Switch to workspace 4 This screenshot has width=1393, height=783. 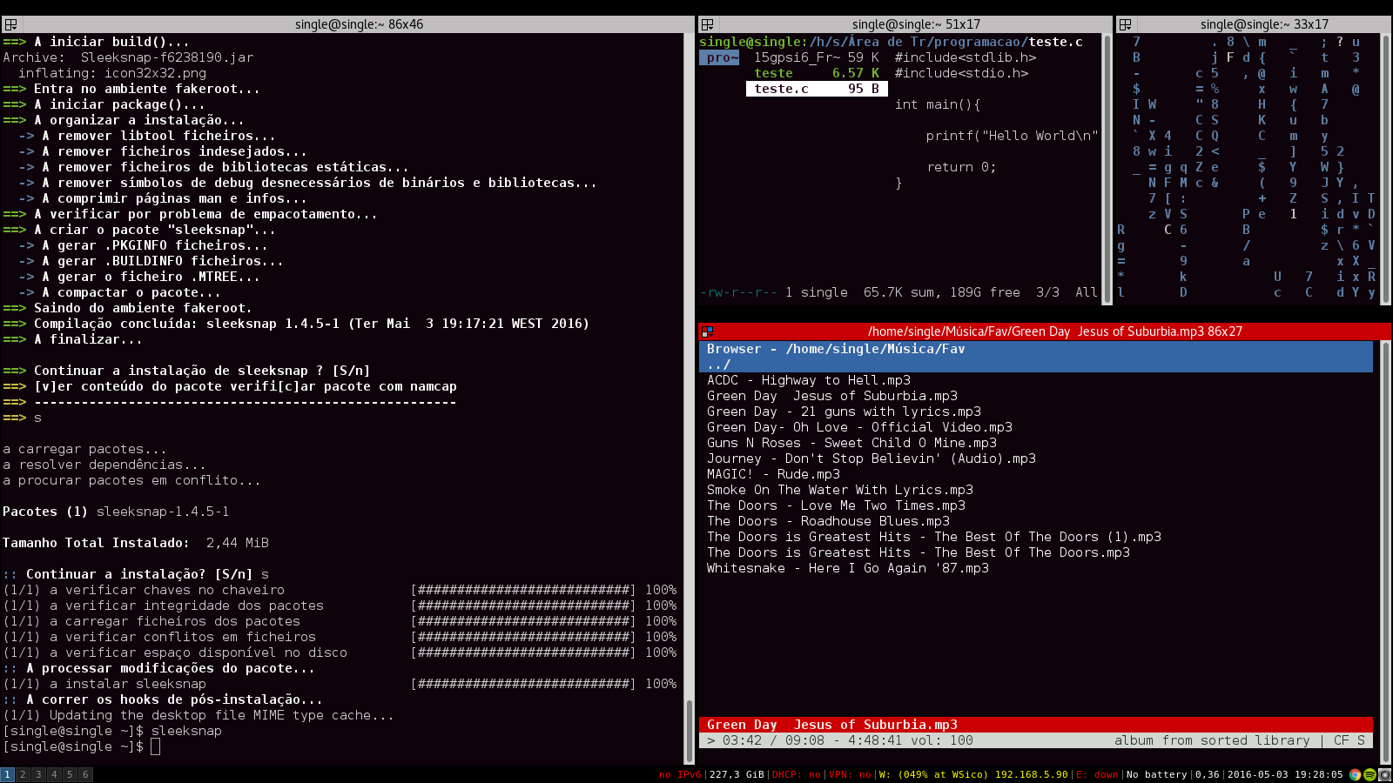point(54,774)
